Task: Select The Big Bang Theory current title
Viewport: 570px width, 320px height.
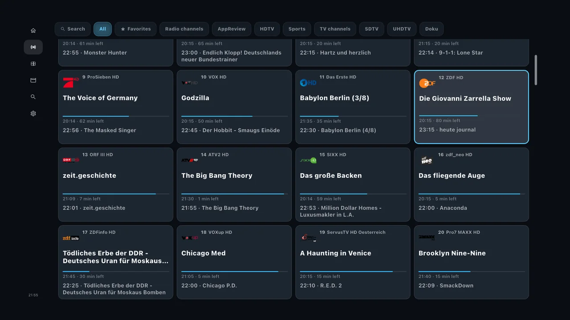Action: tap(217, 176)
